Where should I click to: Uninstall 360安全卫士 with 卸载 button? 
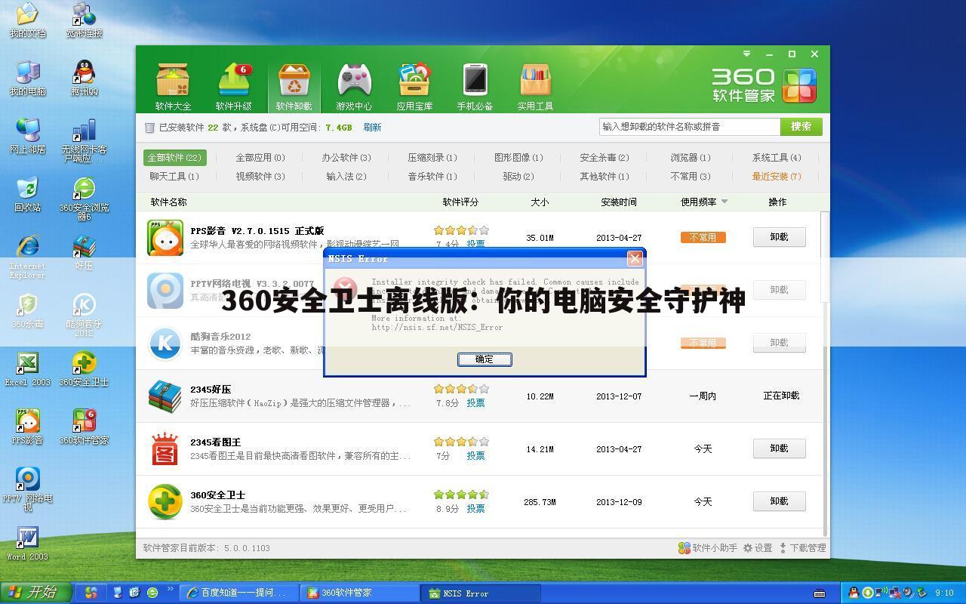tap(779, 501)
